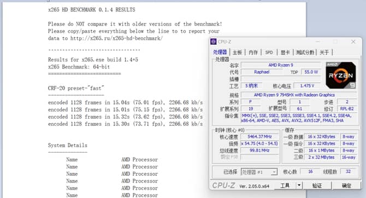The image size is (366, 198).
Task: Click the 一级 指令 cache 16 x 32 KBytes
Action: 321,143
